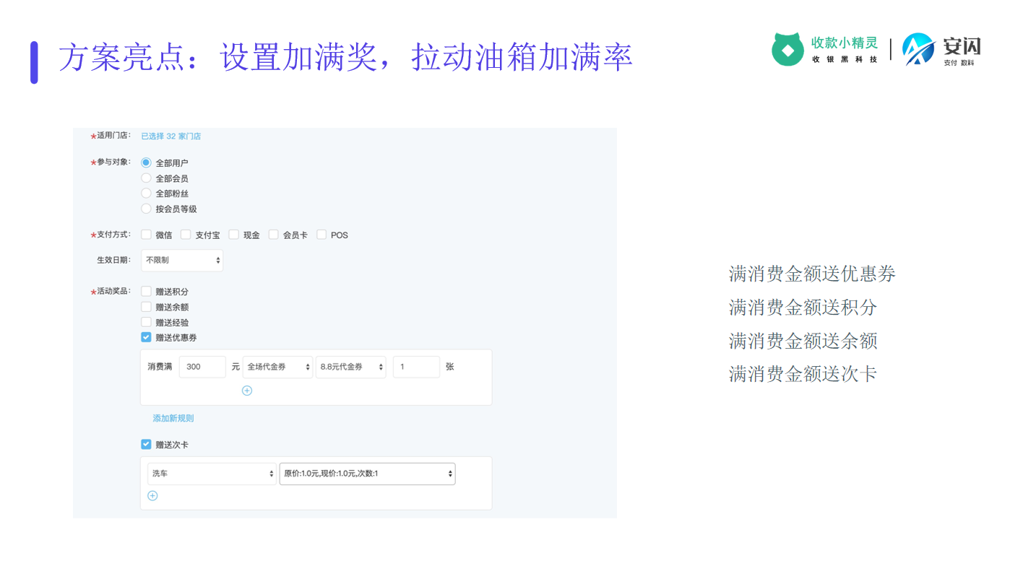Open the 原价:1.0元,现价:1.0元,次数:1 dropdown
The height and width of the screenshot is (574, 1023).
tap(368, 474)
